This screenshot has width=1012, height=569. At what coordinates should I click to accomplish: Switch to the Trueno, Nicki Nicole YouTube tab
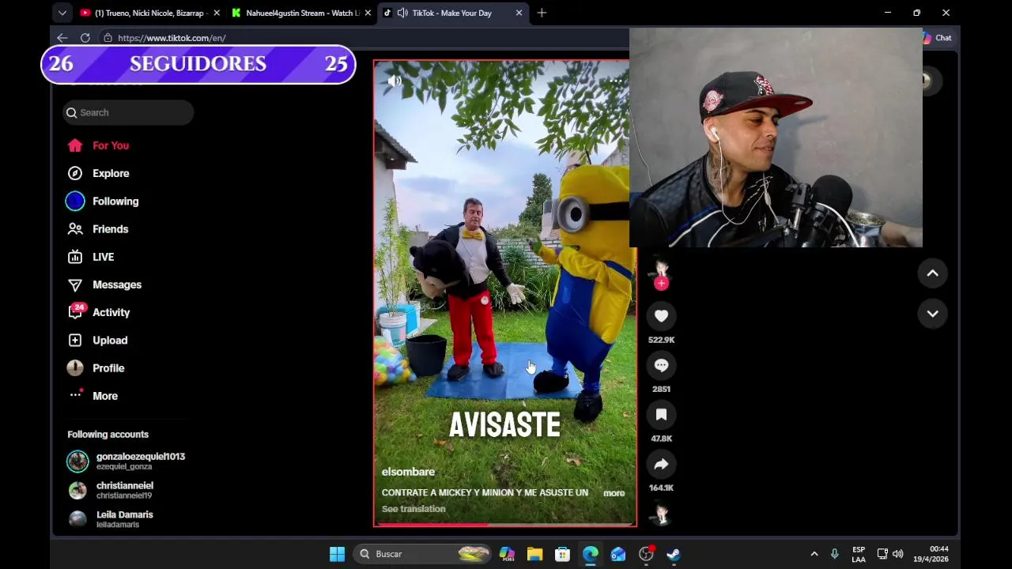[148, 13]
